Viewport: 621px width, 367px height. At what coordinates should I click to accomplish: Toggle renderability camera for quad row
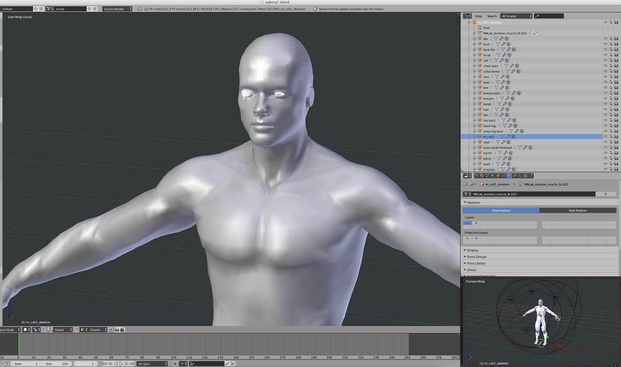(x=616, y=164)
